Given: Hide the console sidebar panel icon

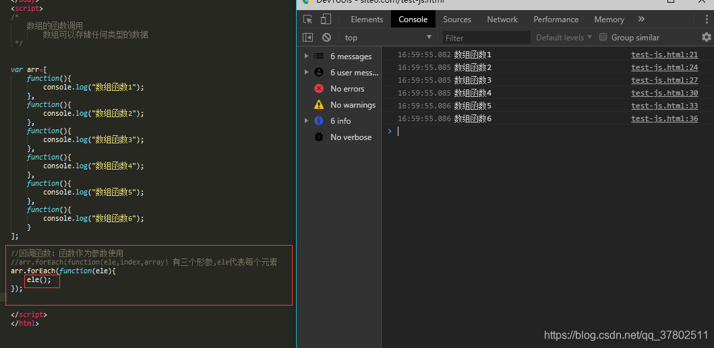Looking at the screenshot, I should (x=308, y=37).
